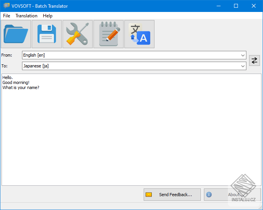Open file with the blue folder icon

click(x=16, y=34)
